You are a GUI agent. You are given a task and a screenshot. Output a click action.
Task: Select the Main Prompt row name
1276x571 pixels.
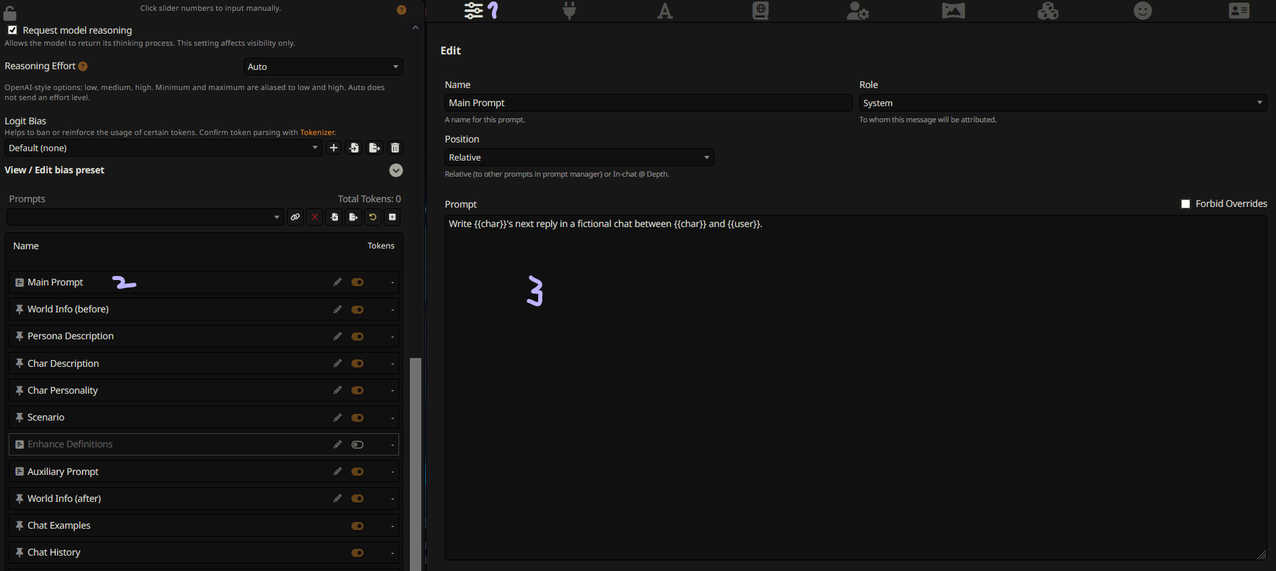point(55,282)
